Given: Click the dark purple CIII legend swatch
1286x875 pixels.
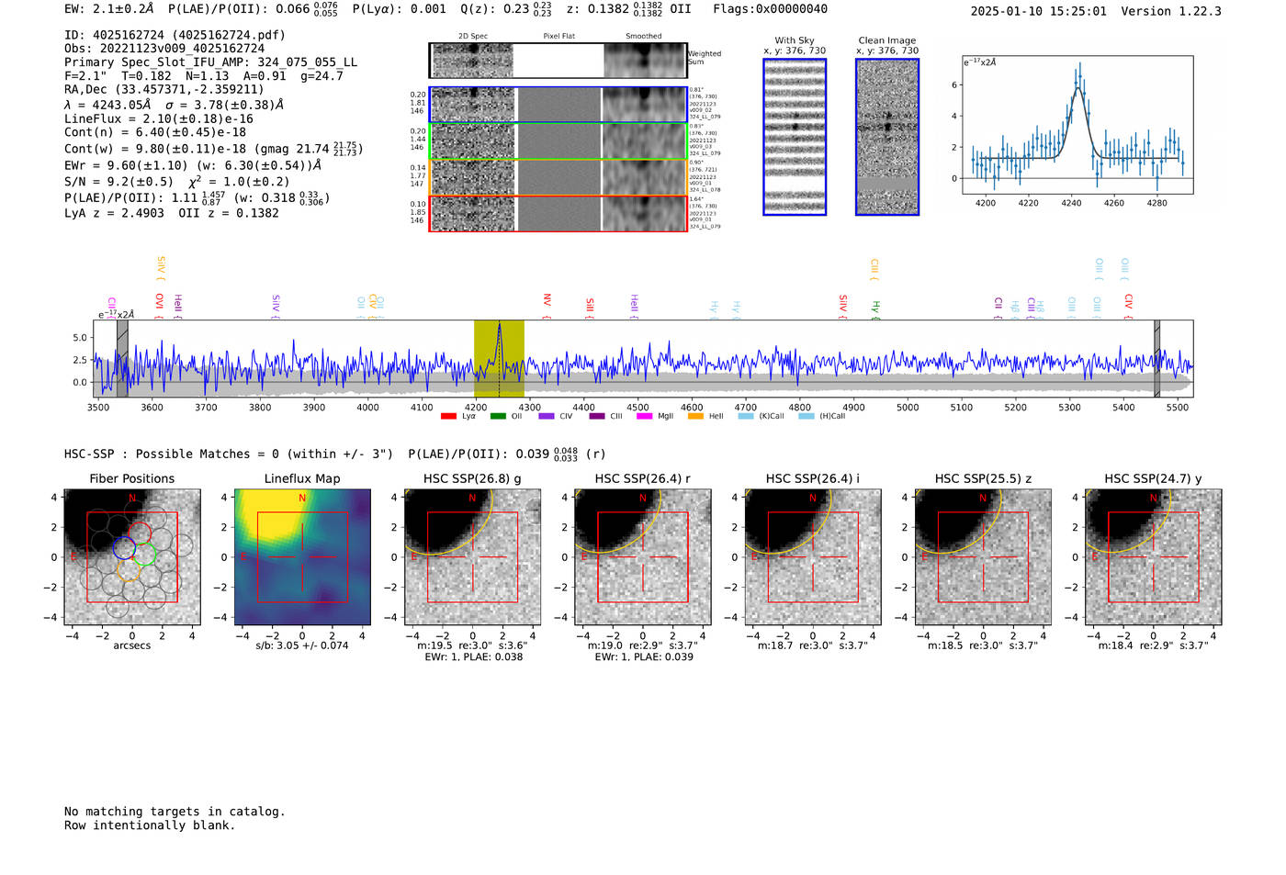Looking at the screenshot, I should [597, 417].
